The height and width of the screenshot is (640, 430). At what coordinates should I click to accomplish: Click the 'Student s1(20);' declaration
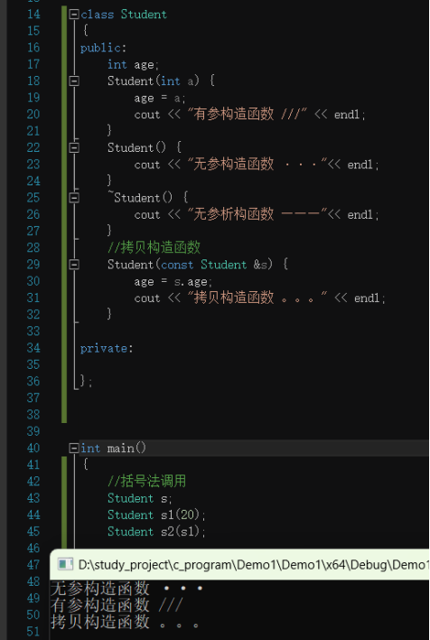tap(156, 515)
